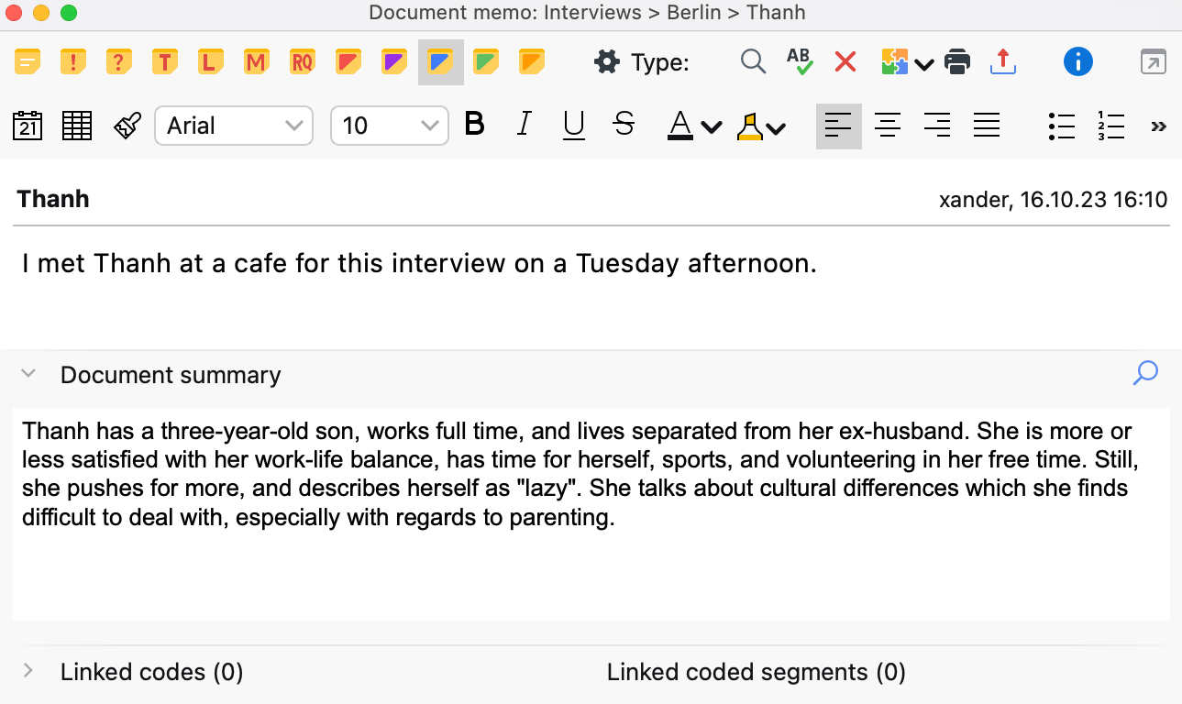The height and width of the screenshot is (704, 1182).
Task: Click the blue magnifier in Document summary
Action: coord(1145,373)
